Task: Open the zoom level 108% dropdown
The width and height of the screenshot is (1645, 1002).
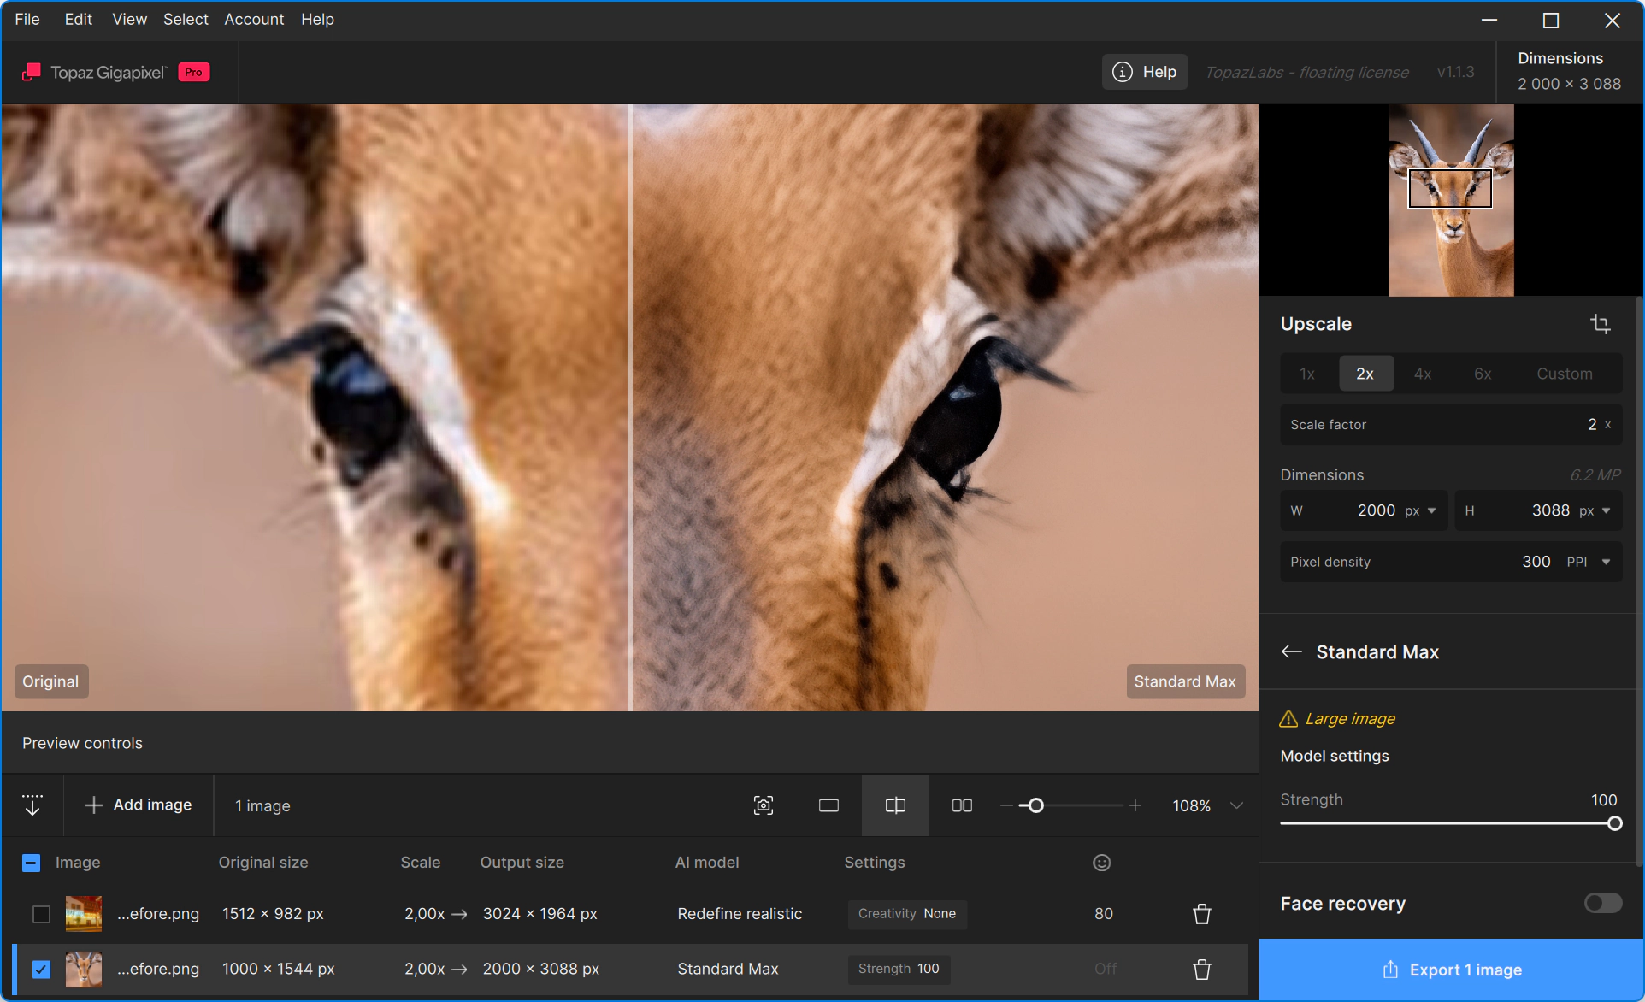Action: coord(1236,805)
